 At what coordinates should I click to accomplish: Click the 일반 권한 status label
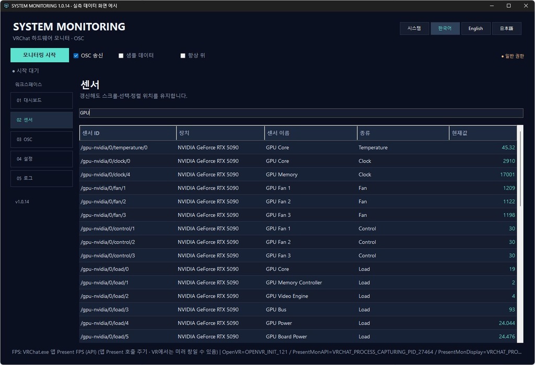point(513,56)
